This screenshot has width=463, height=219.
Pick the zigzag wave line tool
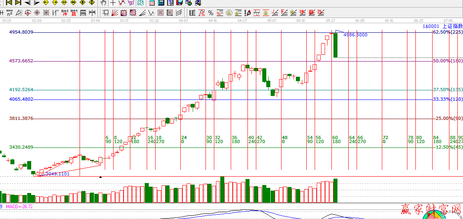click(122, 3)
